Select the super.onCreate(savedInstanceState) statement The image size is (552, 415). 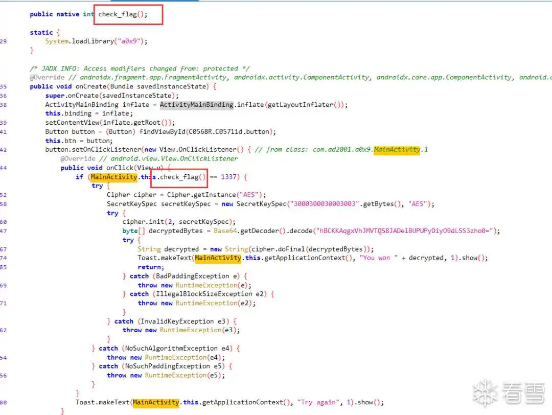pos(111,96)
